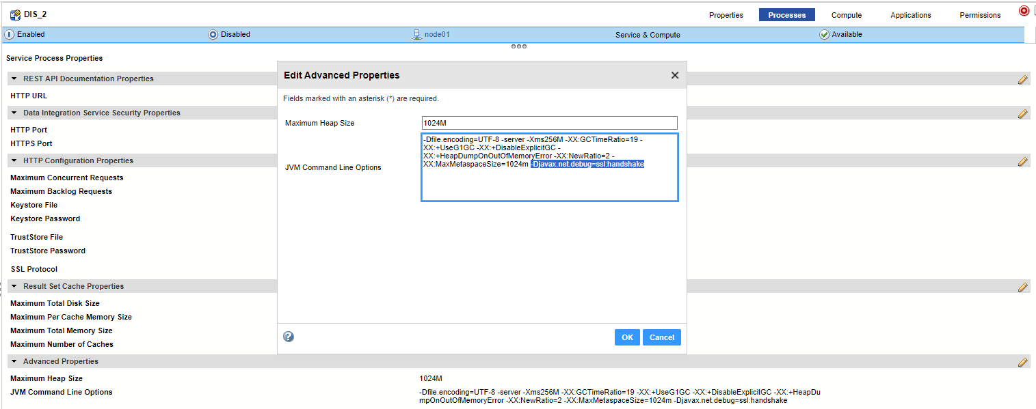
Task: Collapse Data Integration Service Security Properties section
Action: 14,113
